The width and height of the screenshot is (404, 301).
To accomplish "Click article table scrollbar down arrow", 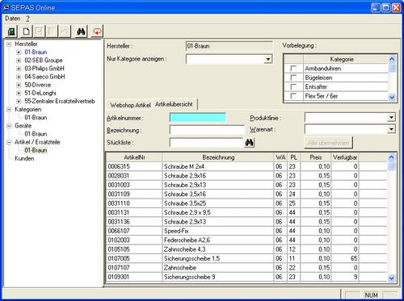I will point(392,278).
